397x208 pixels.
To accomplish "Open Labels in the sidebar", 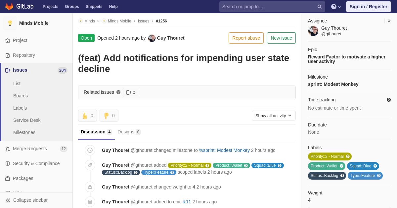I will pos(20,108).
